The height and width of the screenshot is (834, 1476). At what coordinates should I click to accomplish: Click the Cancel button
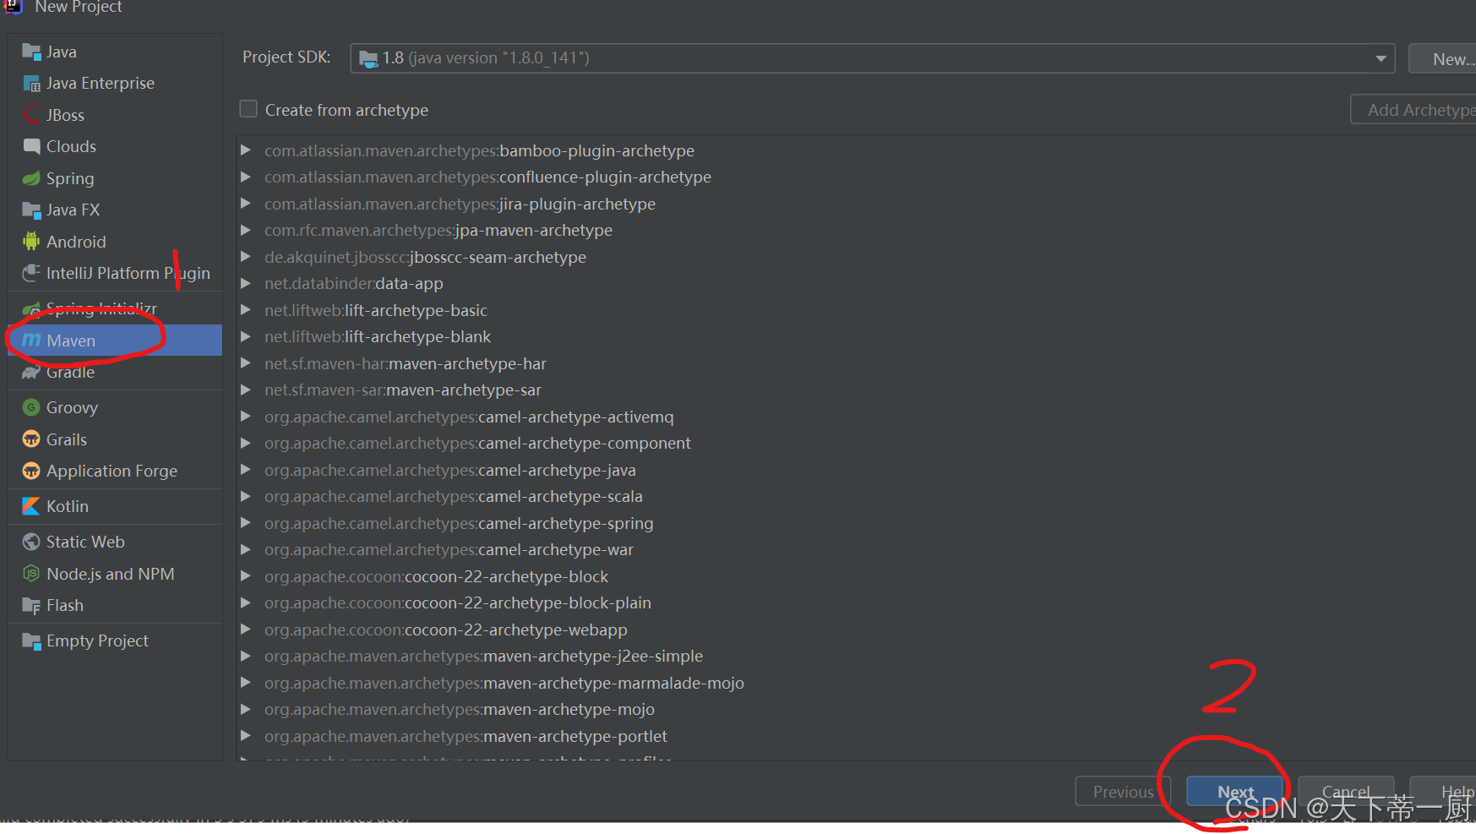click(x=1346, y=792)
